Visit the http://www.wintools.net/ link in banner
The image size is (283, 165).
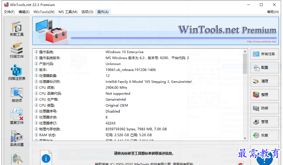click(x=261, y=41)
